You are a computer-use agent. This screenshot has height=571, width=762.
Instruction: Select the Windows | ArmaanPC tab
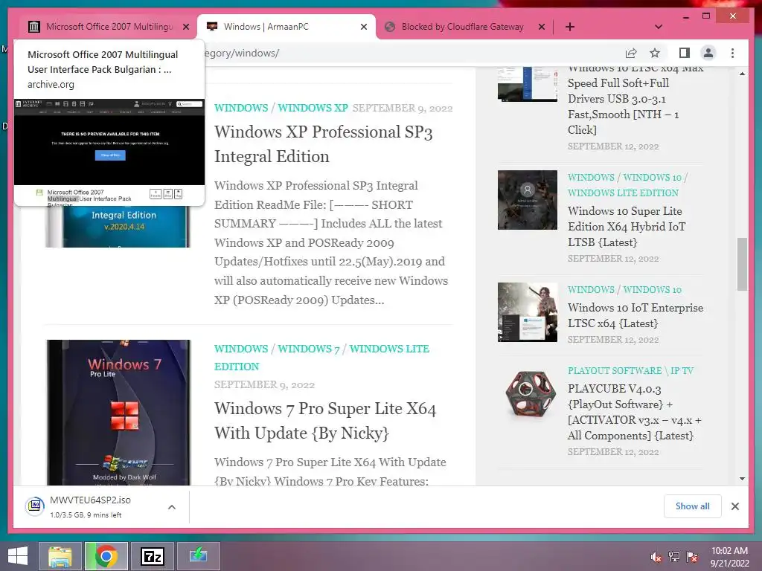[x=286, y=27]
